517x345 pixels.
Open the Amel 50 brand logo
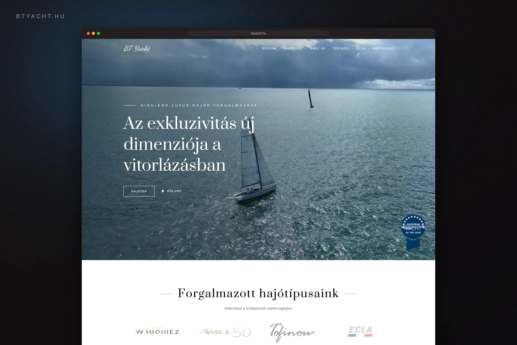(x=225, y=332)
